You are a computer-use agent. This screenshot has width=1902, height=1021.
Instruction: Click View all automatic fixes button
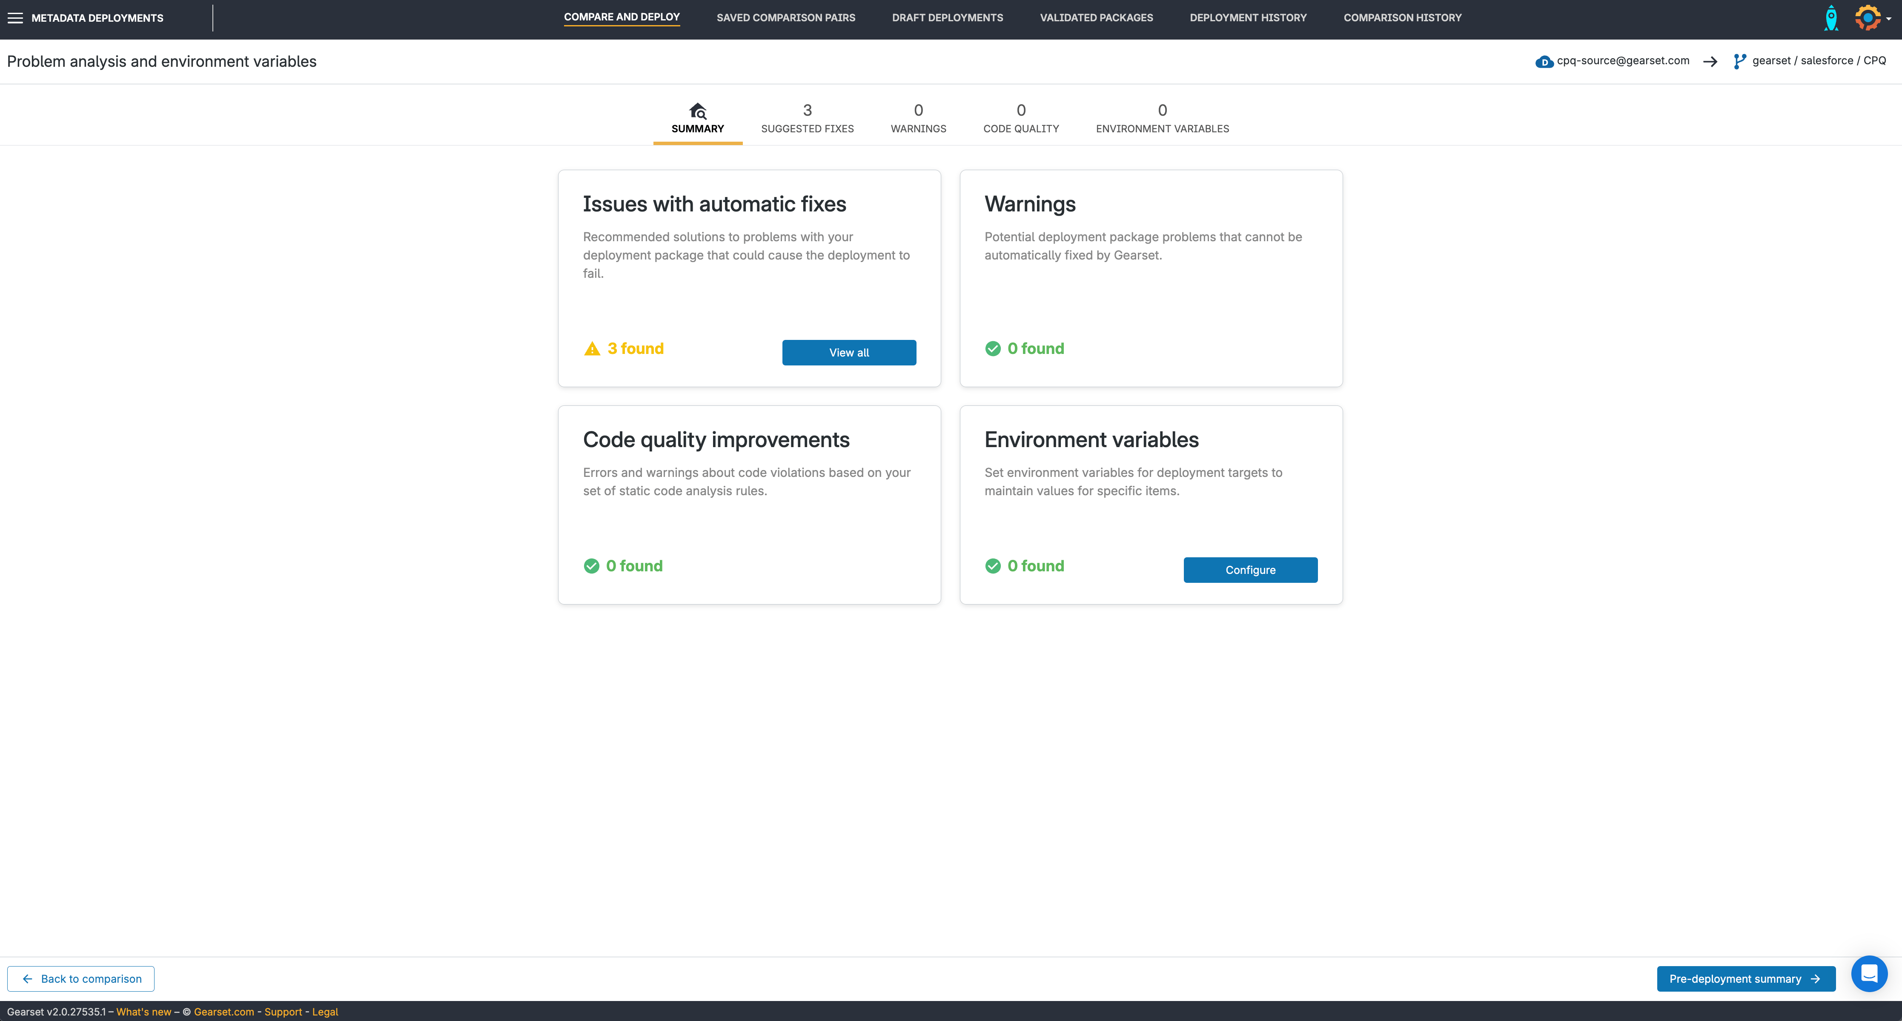point(848,353)
